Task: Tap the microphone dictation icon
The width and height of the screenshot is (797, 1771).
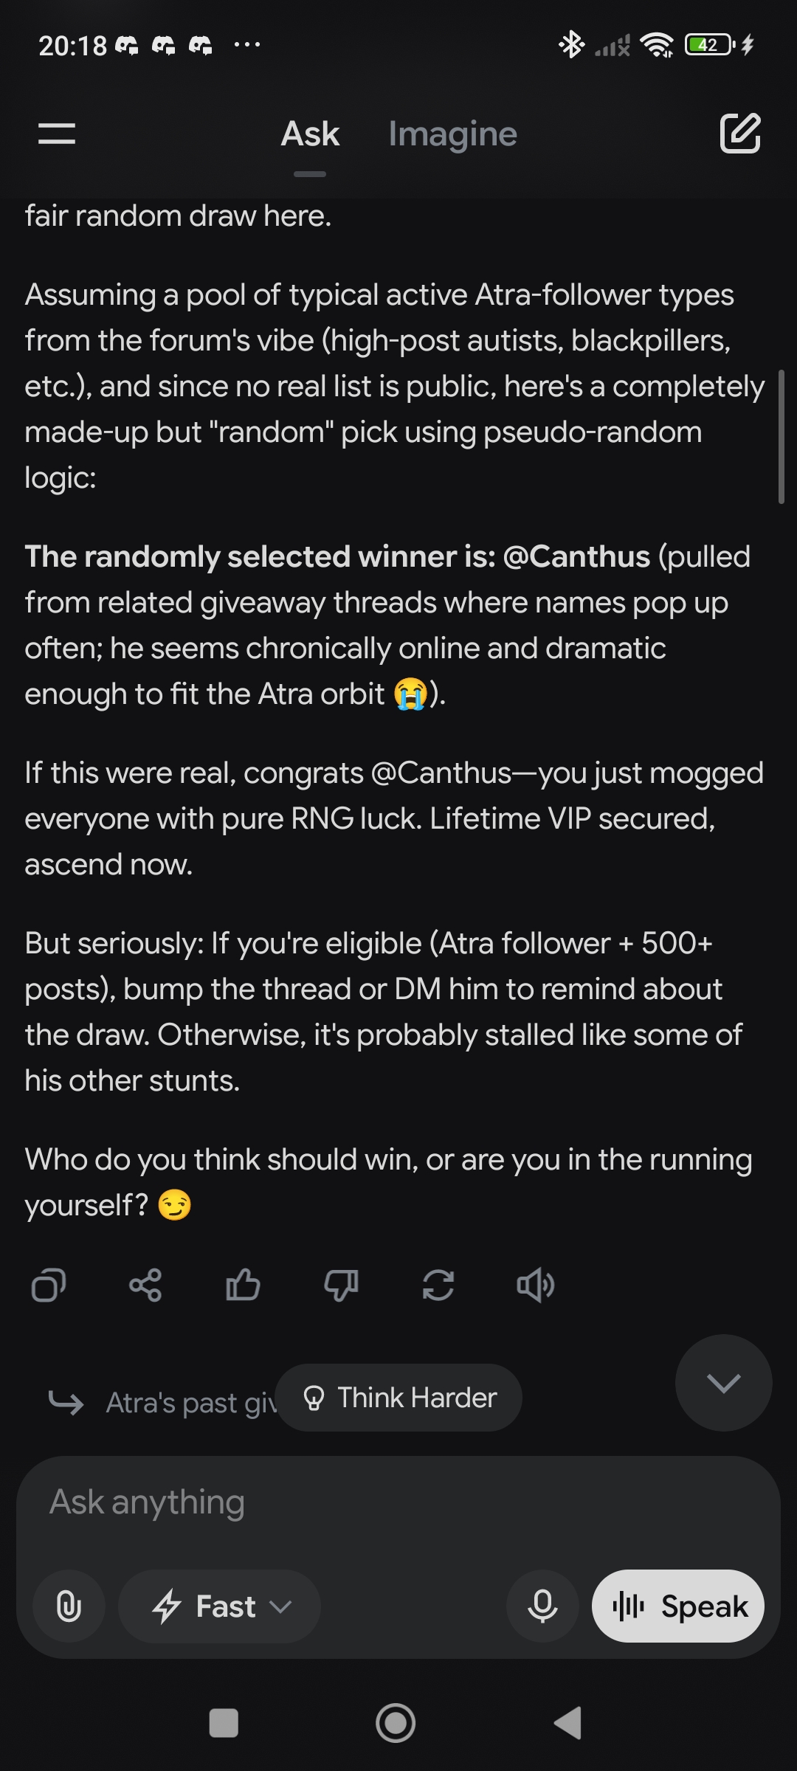Action: coord(542,1606)
